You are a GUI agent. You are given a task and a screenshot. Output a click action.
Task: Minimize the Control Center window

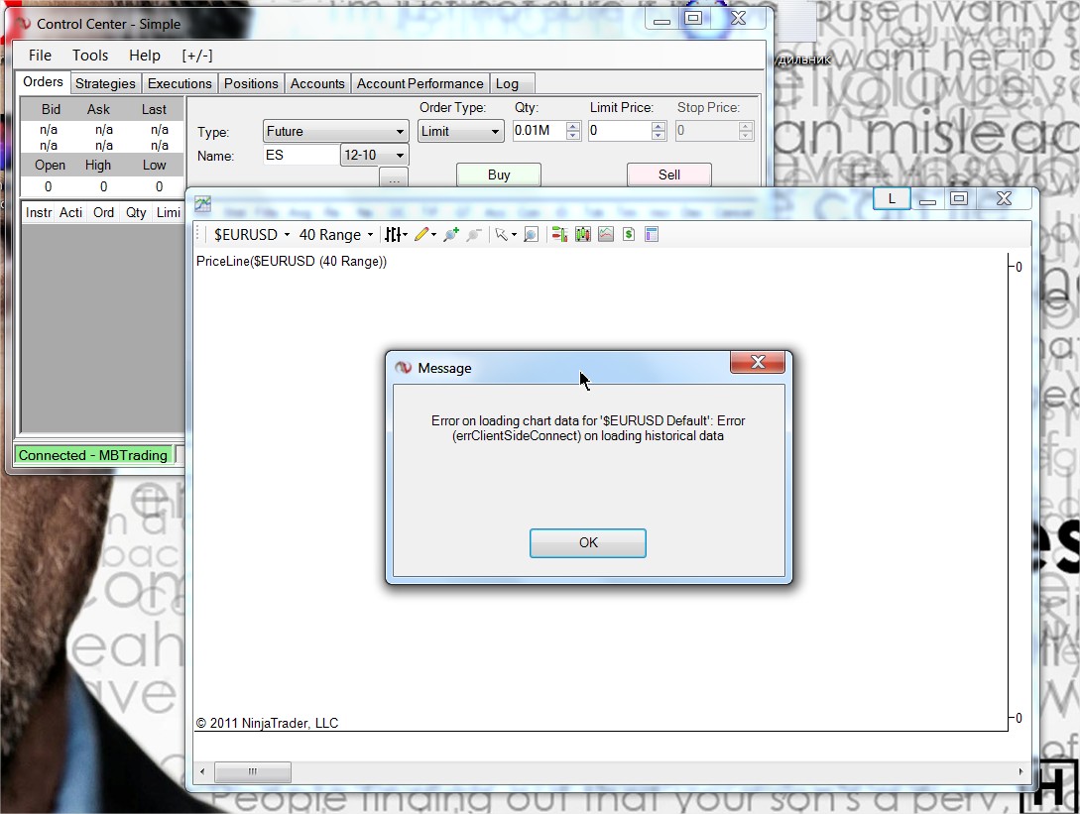click(x=661, y=20)
